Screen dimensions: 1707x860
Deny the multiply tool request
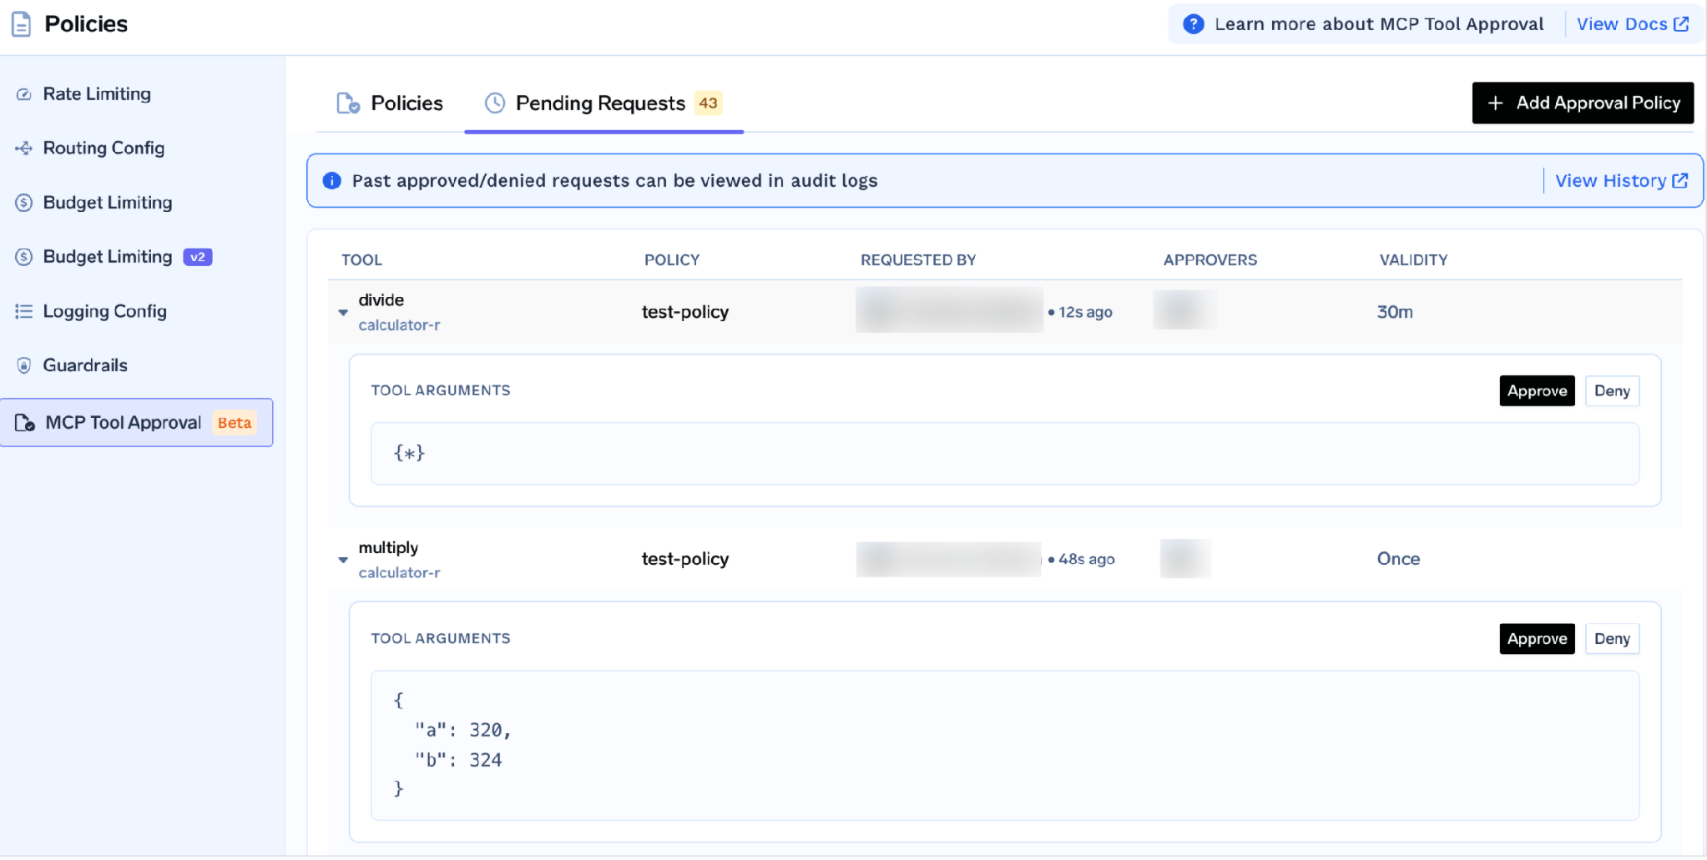coord(1612,639)
